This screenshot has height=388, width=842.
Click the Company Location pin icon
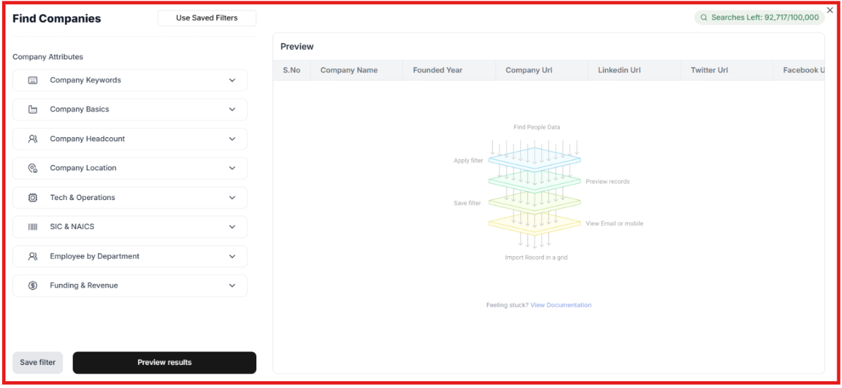click(32, 168)
